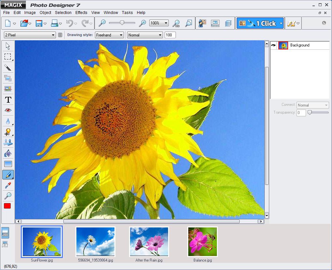Activate the Red Eye removal tool
Screen dimensions: 332x270
(8, 110)
